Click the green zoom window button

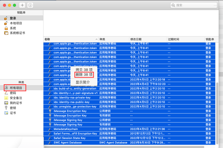click(14, 5)
